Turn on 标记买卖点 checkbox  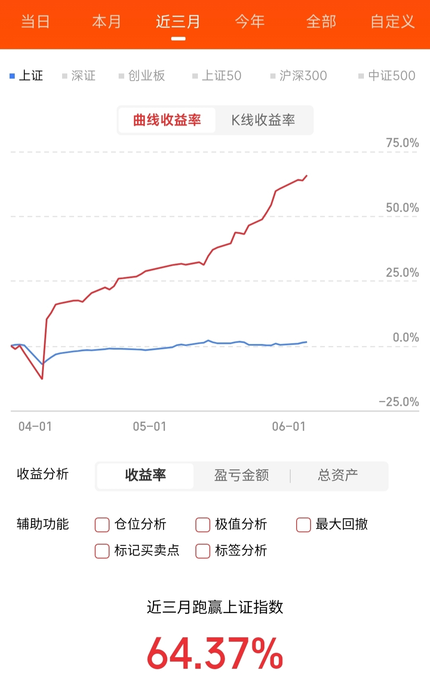click(102, 551)
